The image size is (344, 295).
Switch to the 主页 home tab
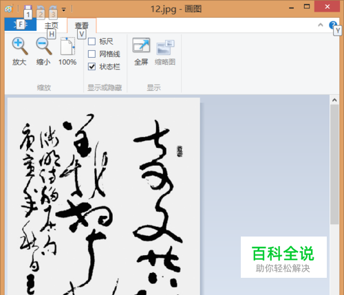click(x=52, y=25)
